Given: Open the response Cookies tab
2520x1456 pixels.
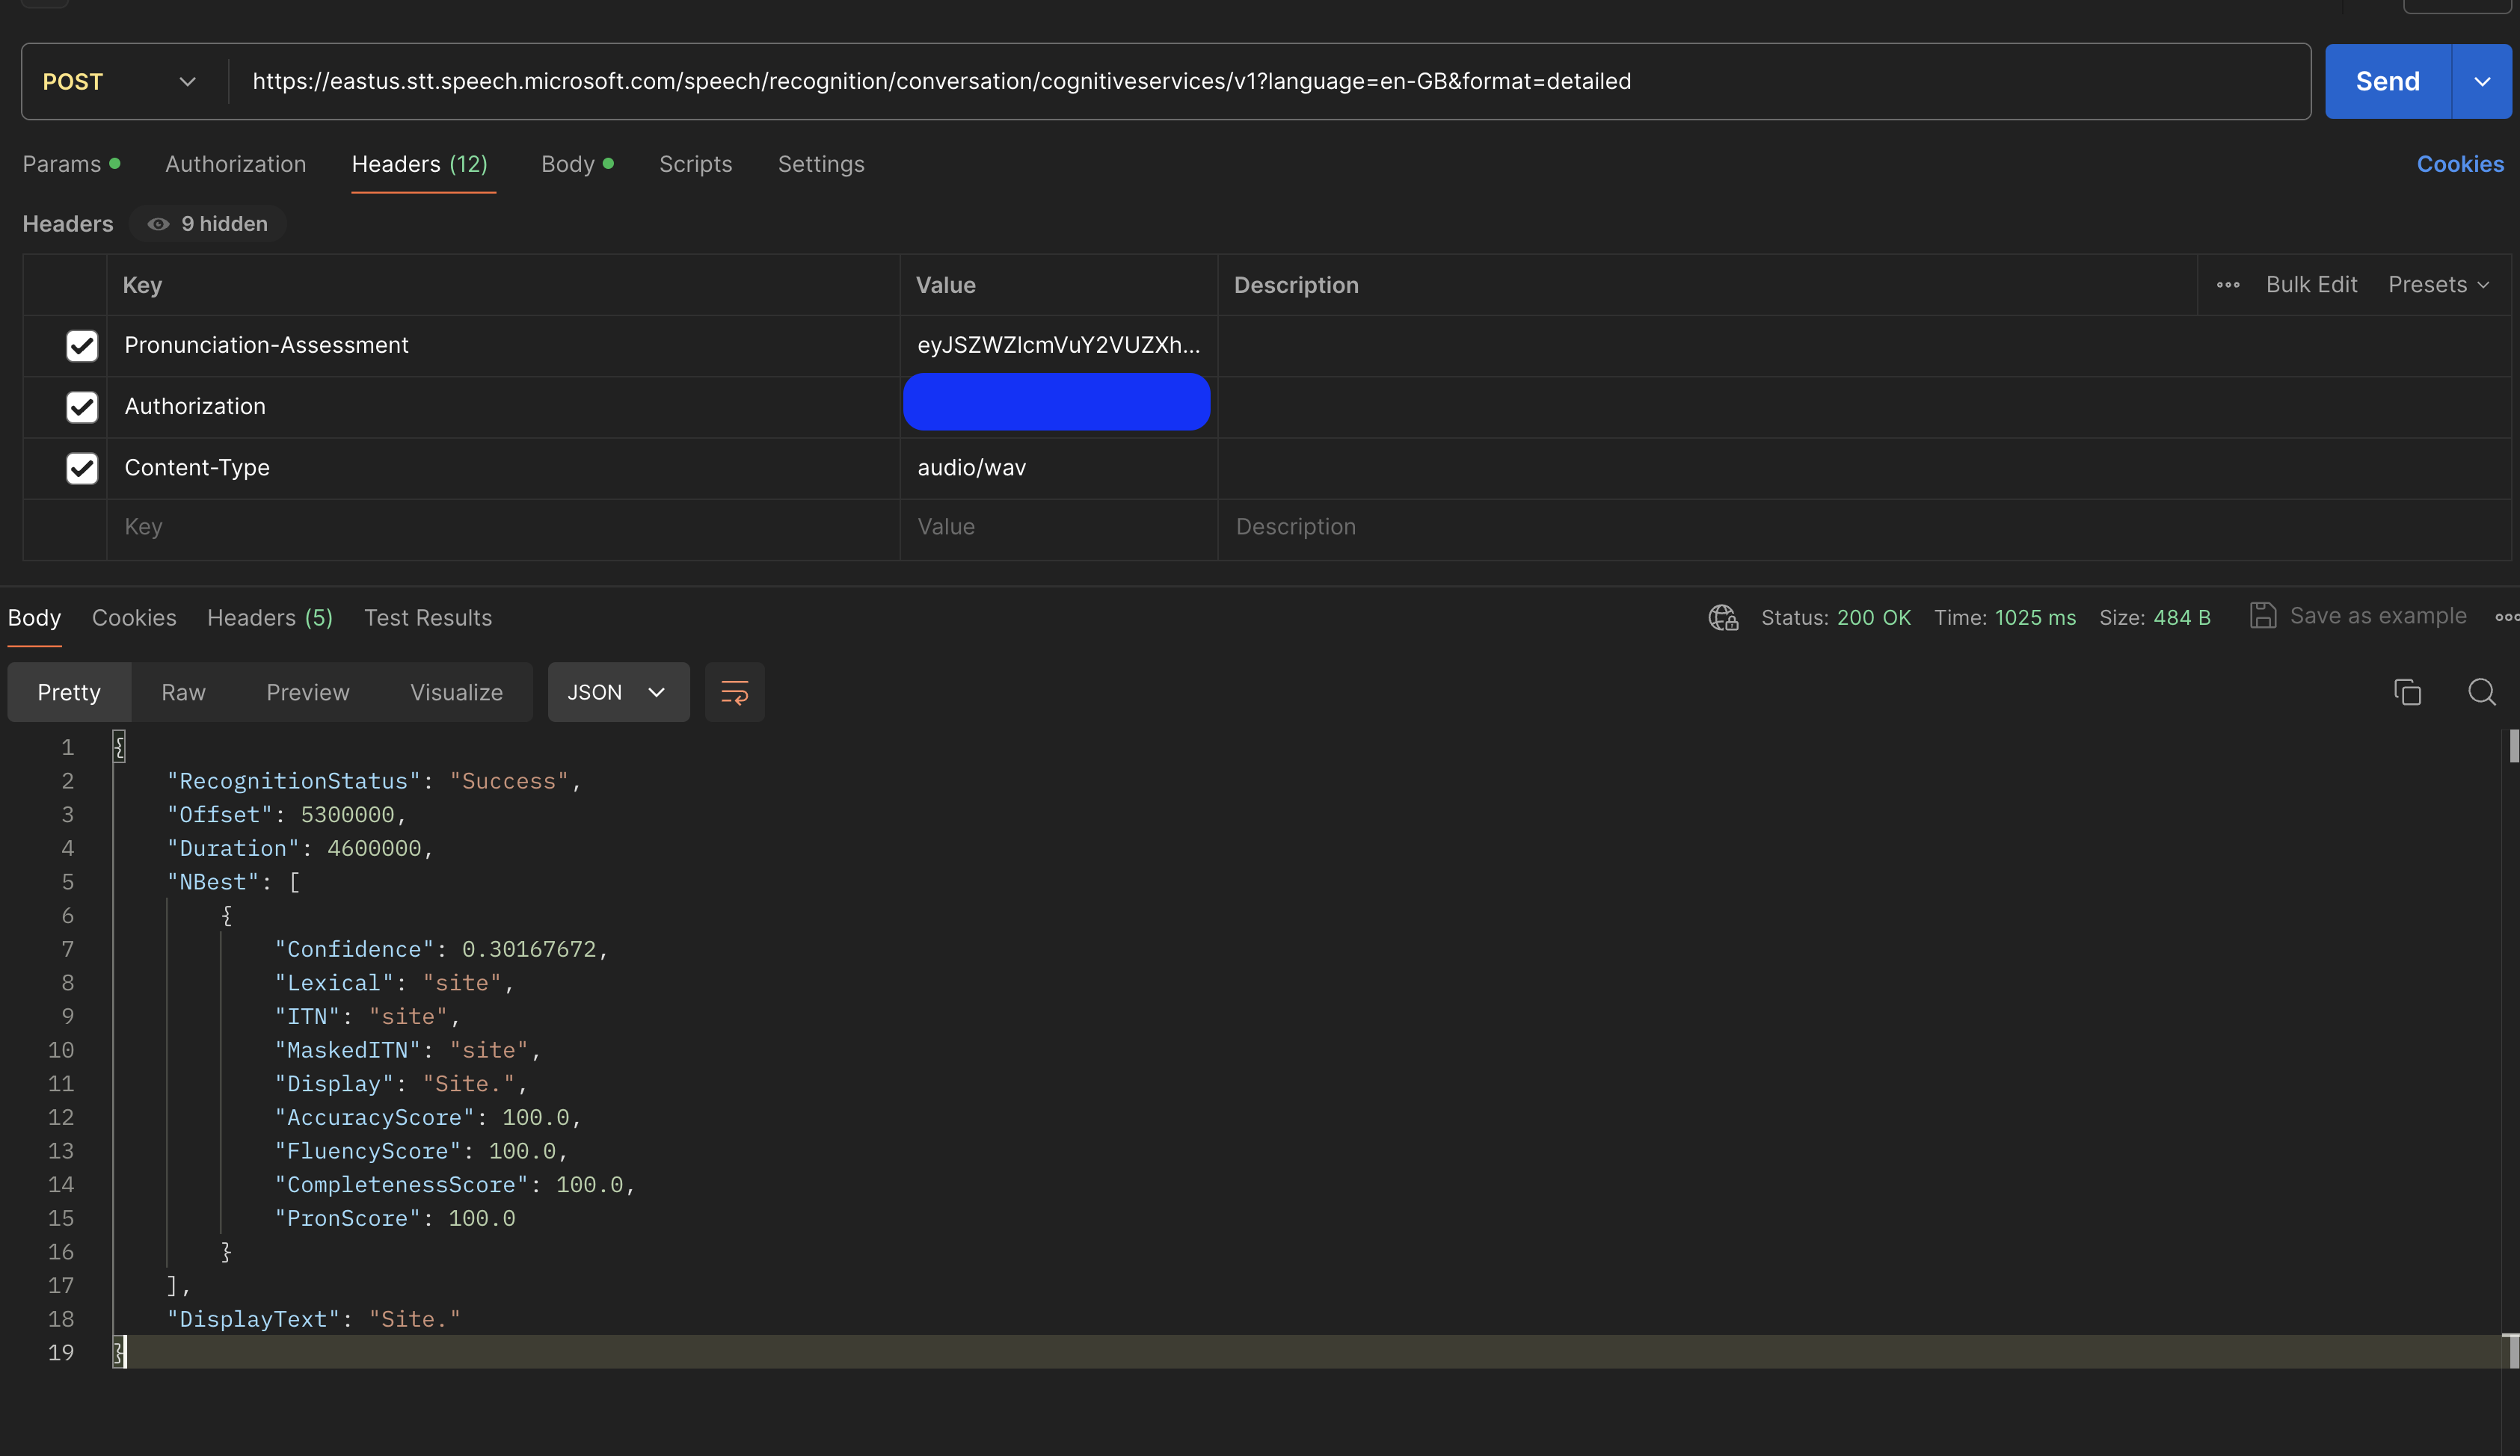Looking at the screenshot, I should [x=134, y=617].
